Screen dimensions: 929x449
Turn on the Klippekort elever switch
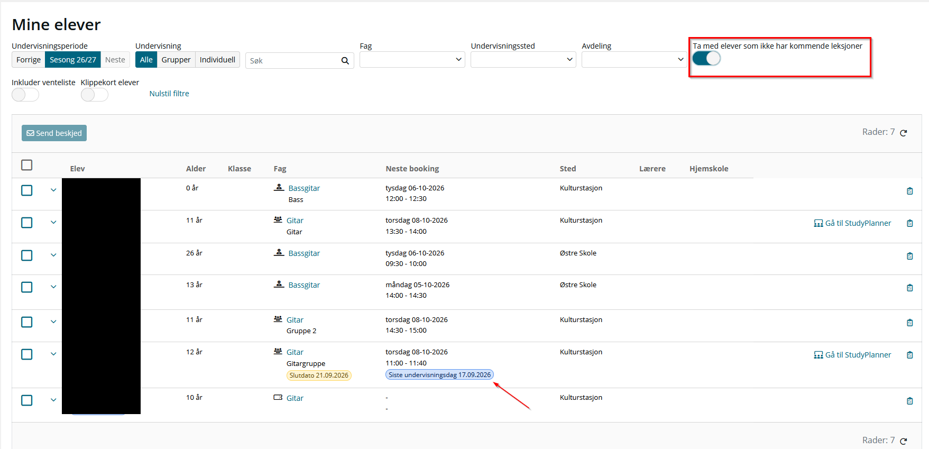tap(95, 95)
